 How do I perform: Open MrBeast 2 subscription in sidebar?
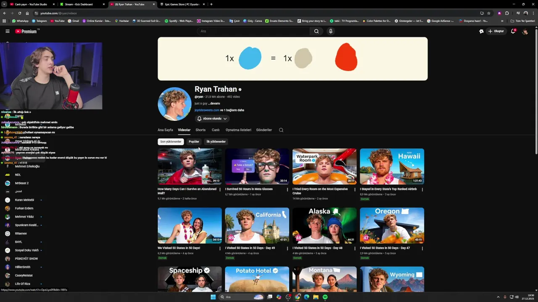tap(22, 183)
